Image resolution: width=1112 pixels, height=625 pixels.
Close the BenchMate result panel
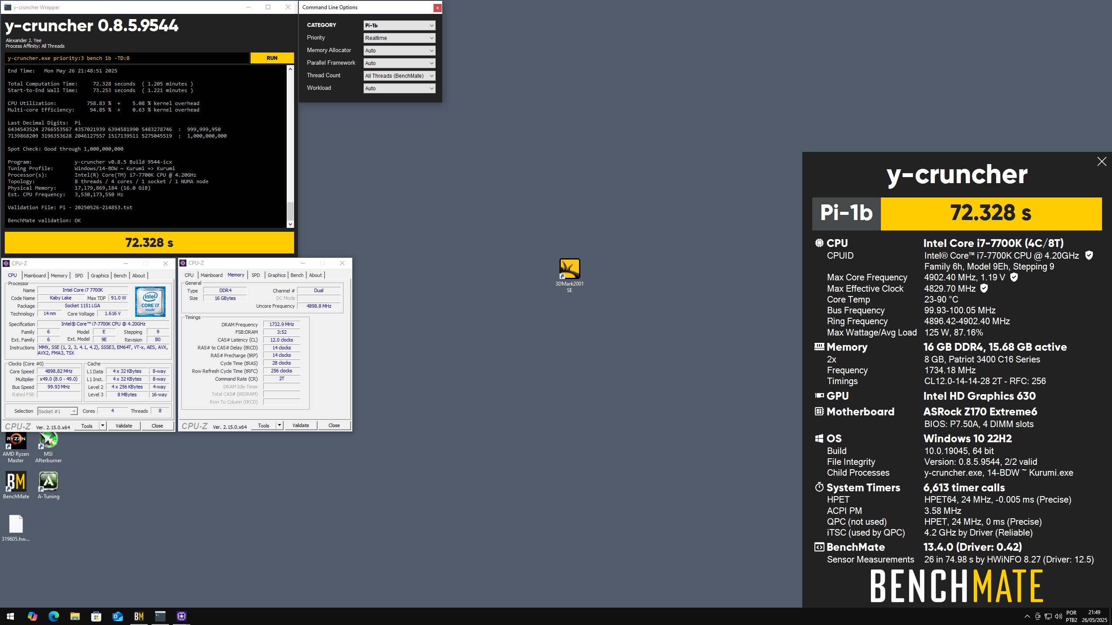point(1102,161)
